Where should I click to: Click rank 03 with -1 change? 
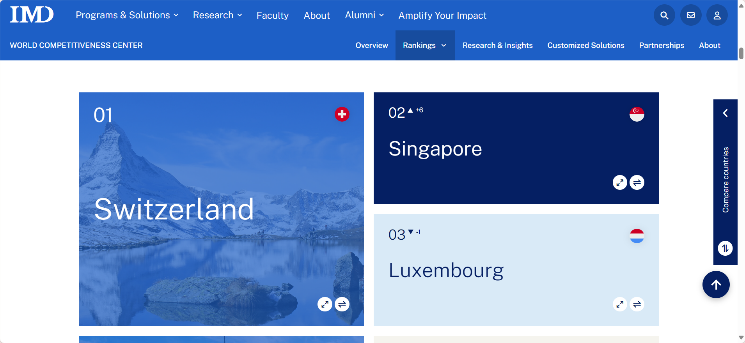(x=404, y=234)
